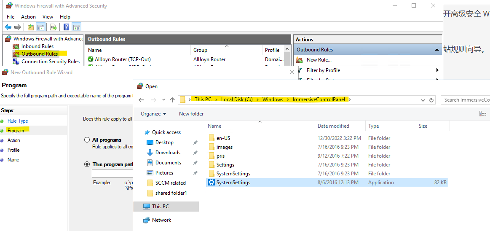Click the program path text field
Screen dimensions: 490x231
(x=112, y=174)
